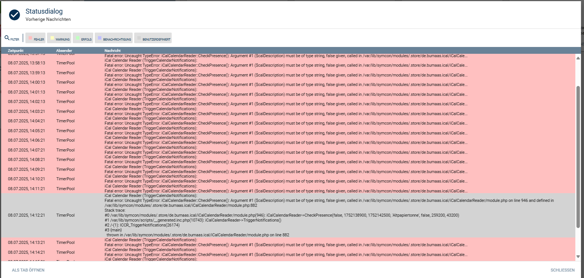Screen dimensions: 584x278
Task: Open the log as a tab
Action: pos(28,270)
